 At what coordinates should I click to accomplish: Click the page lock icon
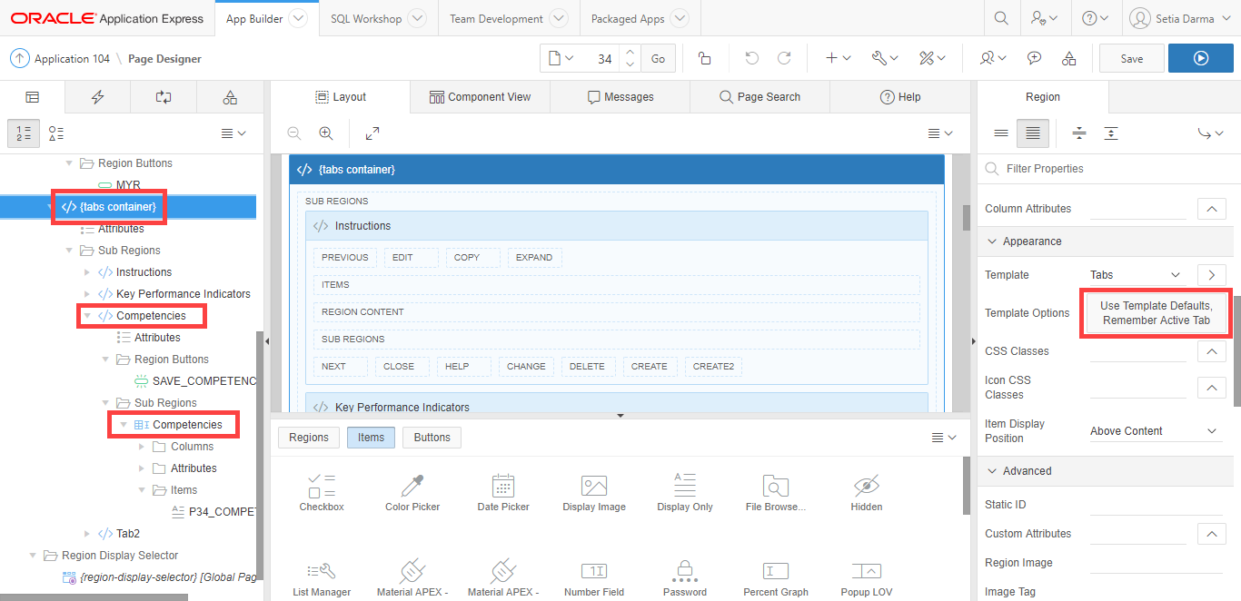pos(704,58)
